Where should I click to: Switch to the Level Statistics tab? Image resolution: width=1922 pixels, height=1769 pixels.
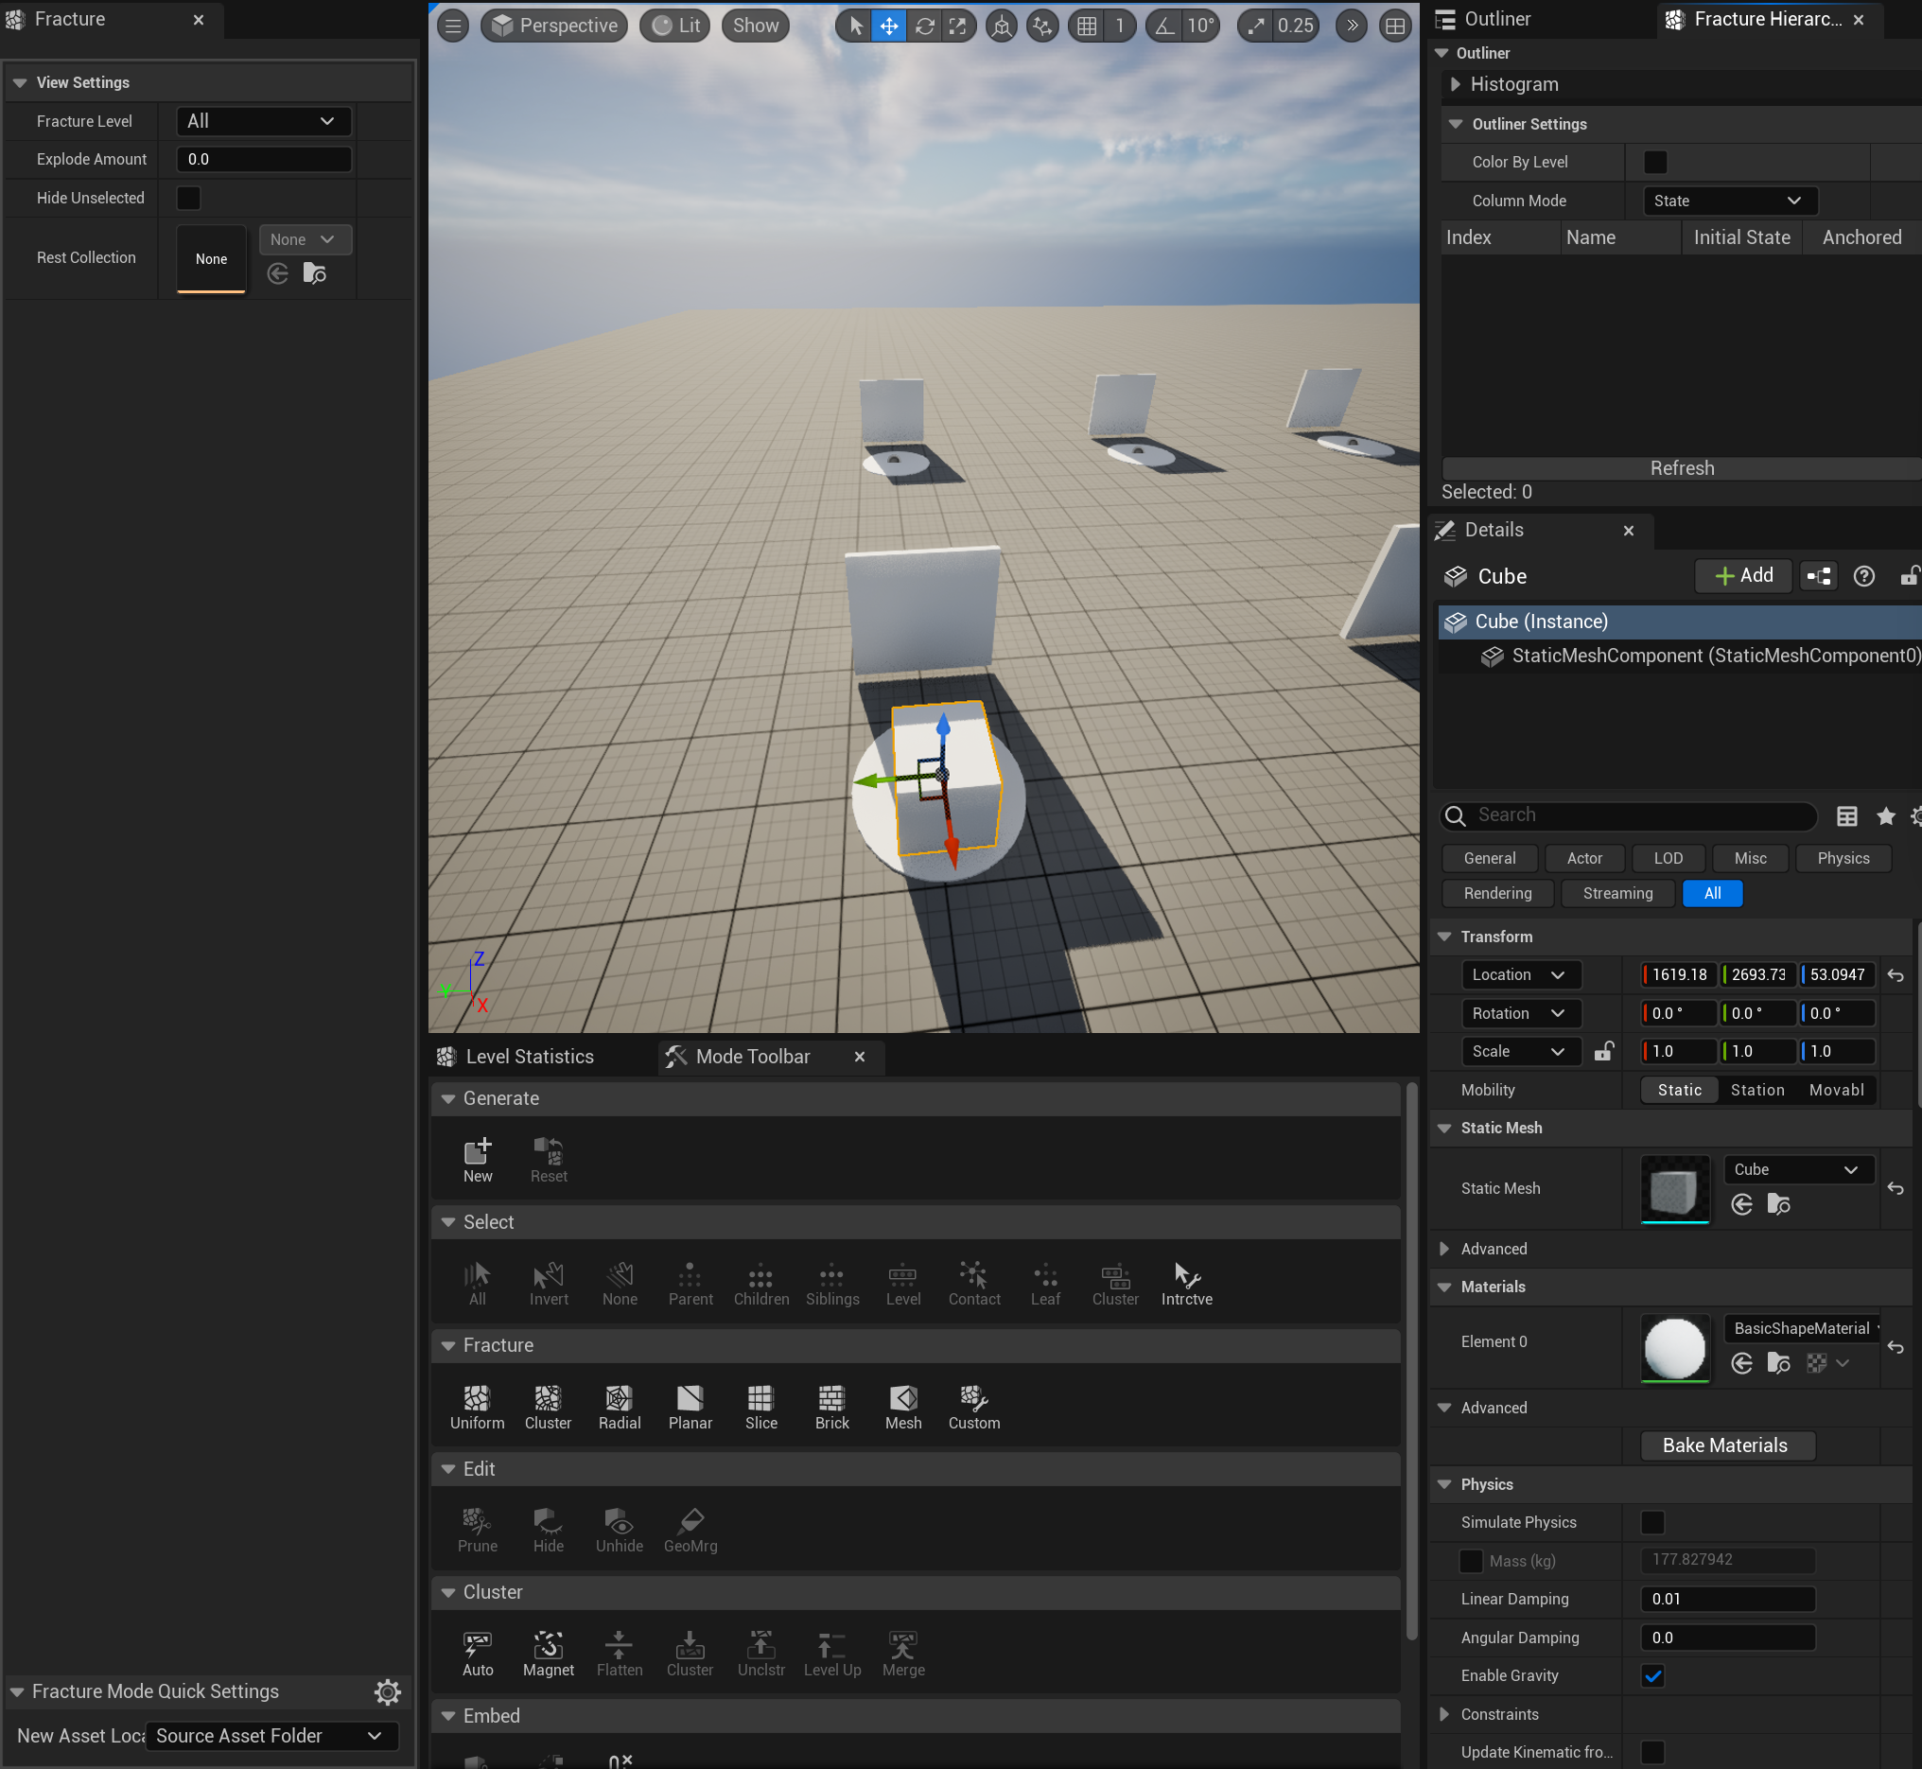[529, 1056]
